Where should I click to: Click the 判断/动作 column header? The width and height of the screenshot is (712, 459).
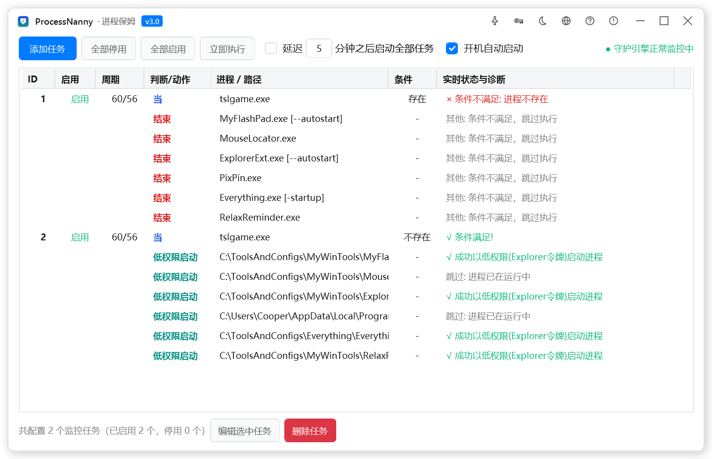[x=177, y=79]
